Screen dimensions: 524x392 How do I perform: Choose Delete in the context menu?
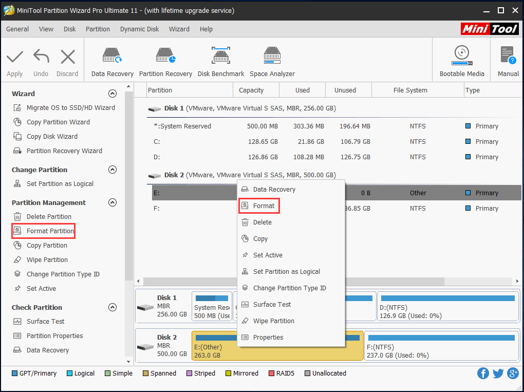click(x=291, y=222)
